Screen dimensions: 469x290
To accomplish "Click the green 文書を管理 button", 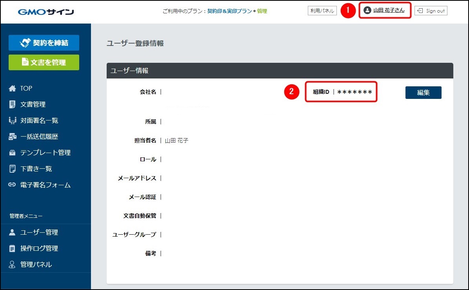I will [x=44, y=62].
